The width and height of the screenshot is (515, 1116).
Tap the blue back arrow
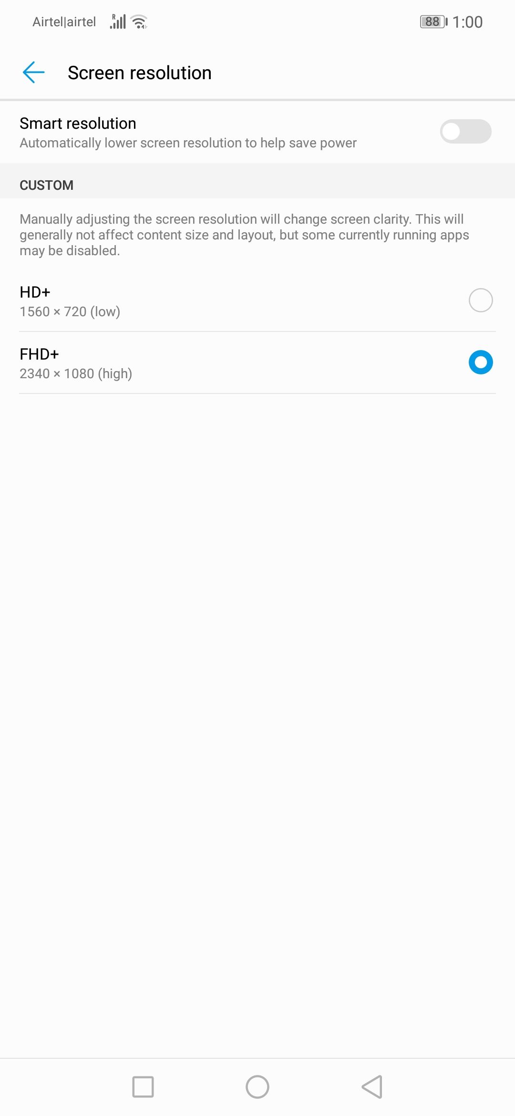coord(33,72)
